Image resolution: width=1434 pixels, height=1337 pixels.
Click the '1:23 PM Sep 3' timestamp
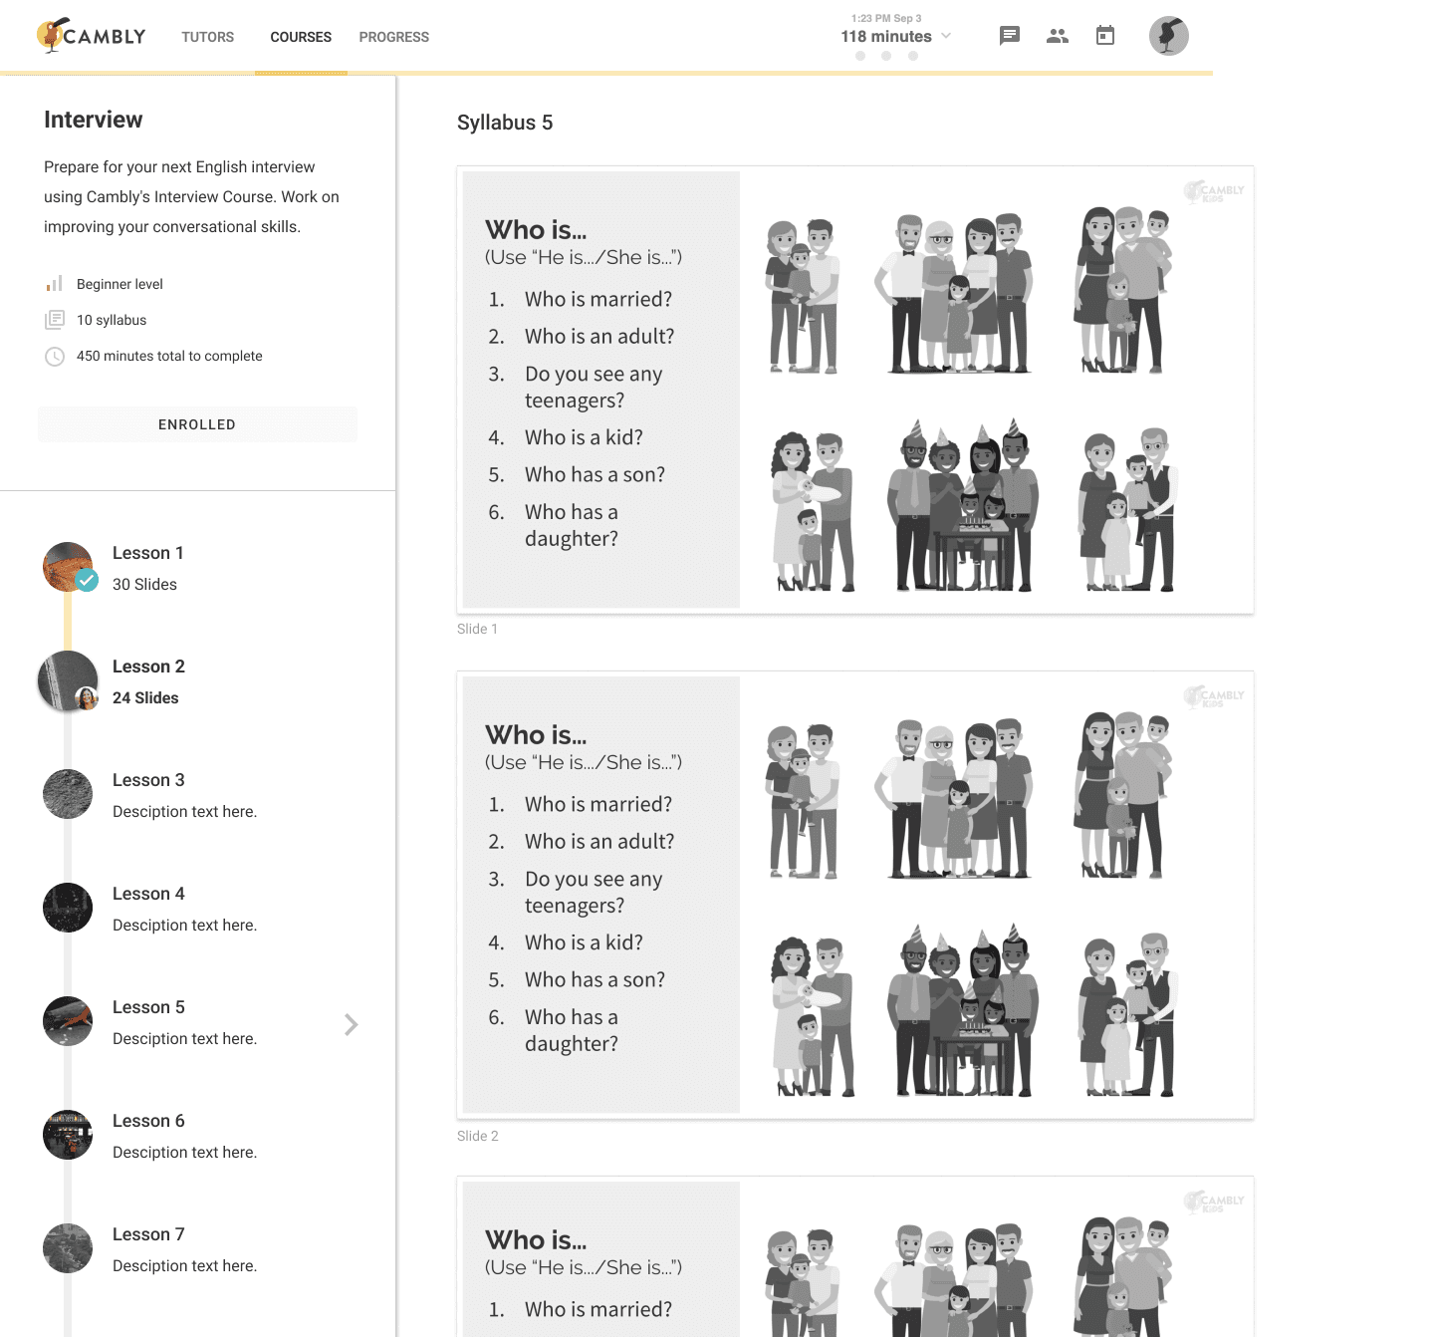pyautogui.click(x=886, y=18)
